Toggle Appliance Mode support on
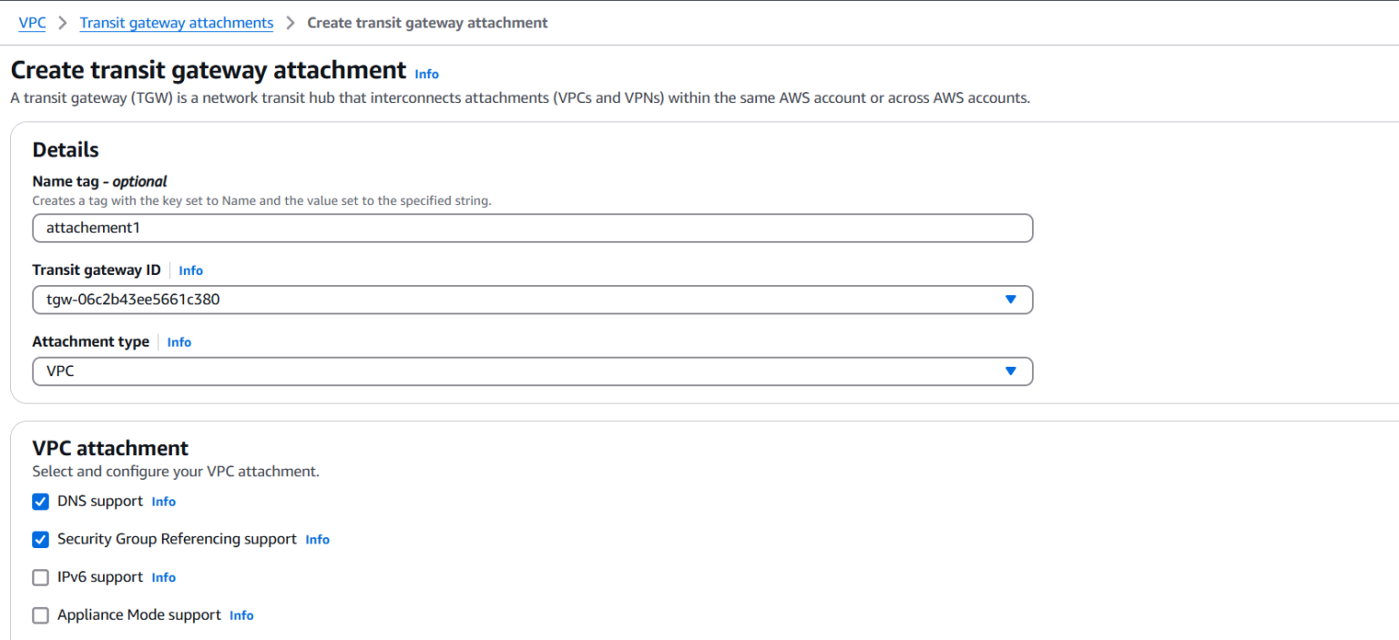 pyautogui.click(x=40, y=615)
